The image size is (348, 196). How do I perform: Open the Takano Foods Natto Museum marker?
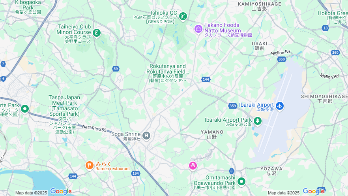click(x=198, y=29)
